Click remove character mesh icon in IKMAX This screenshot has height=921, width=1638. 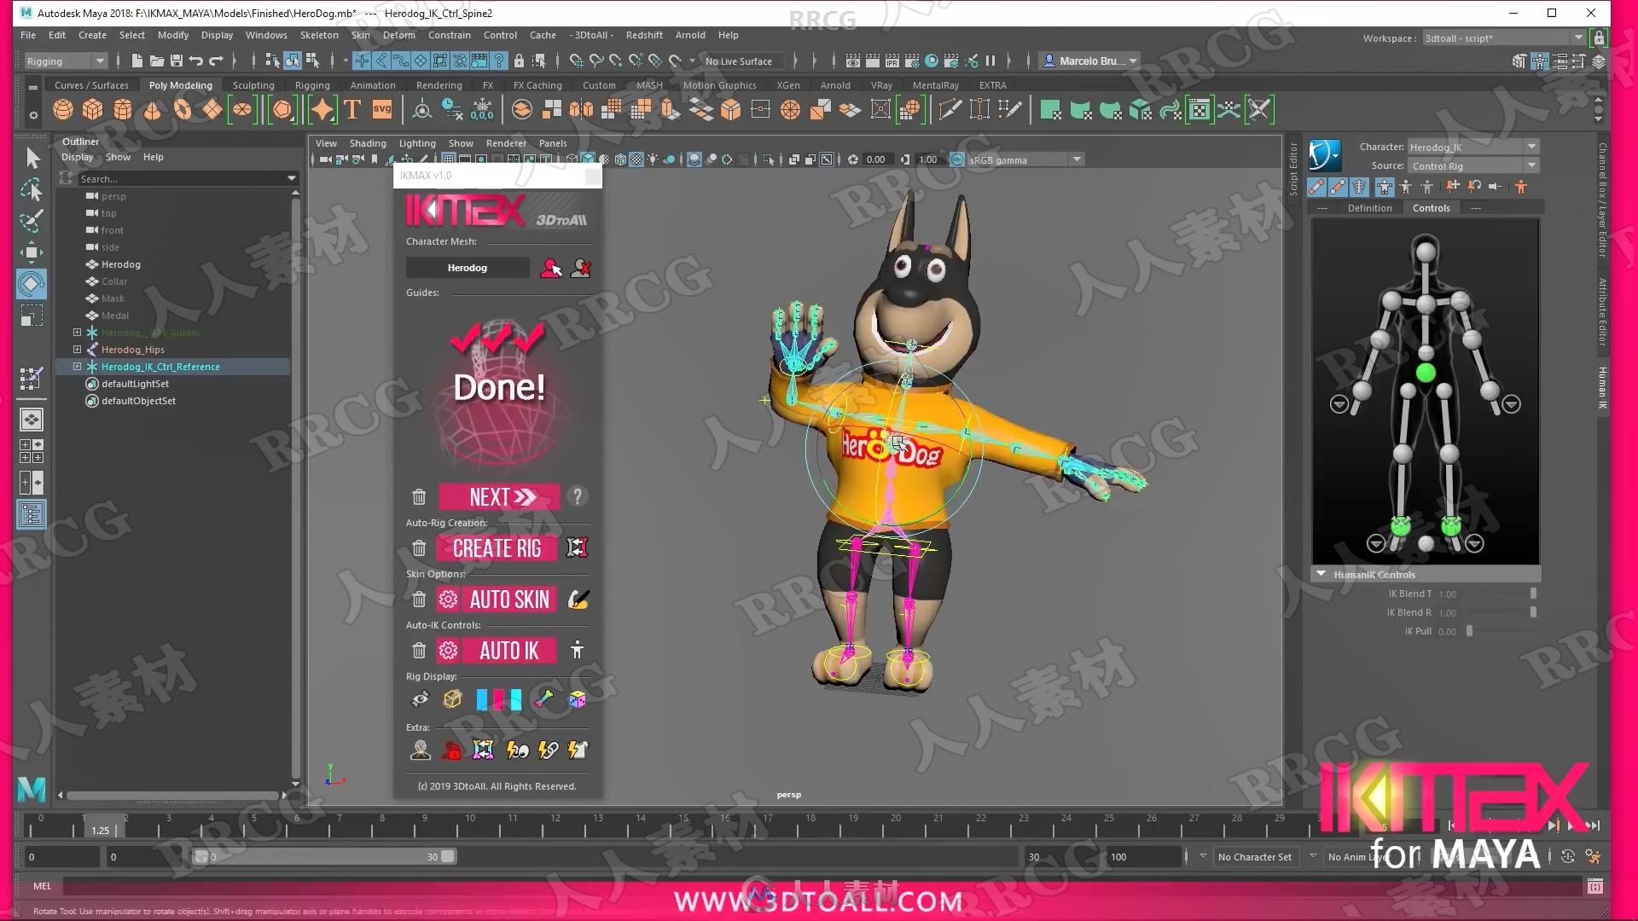581,269
